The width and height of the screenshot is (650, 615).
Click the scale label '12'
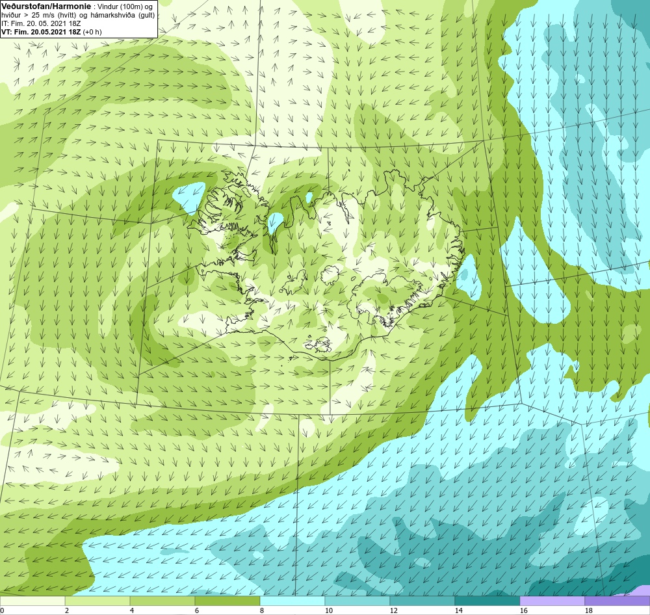coord(394,610)
